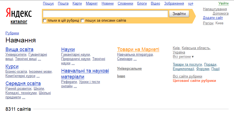Click the Увійти login link
The image size is (234, 114).
coord(223,4)
